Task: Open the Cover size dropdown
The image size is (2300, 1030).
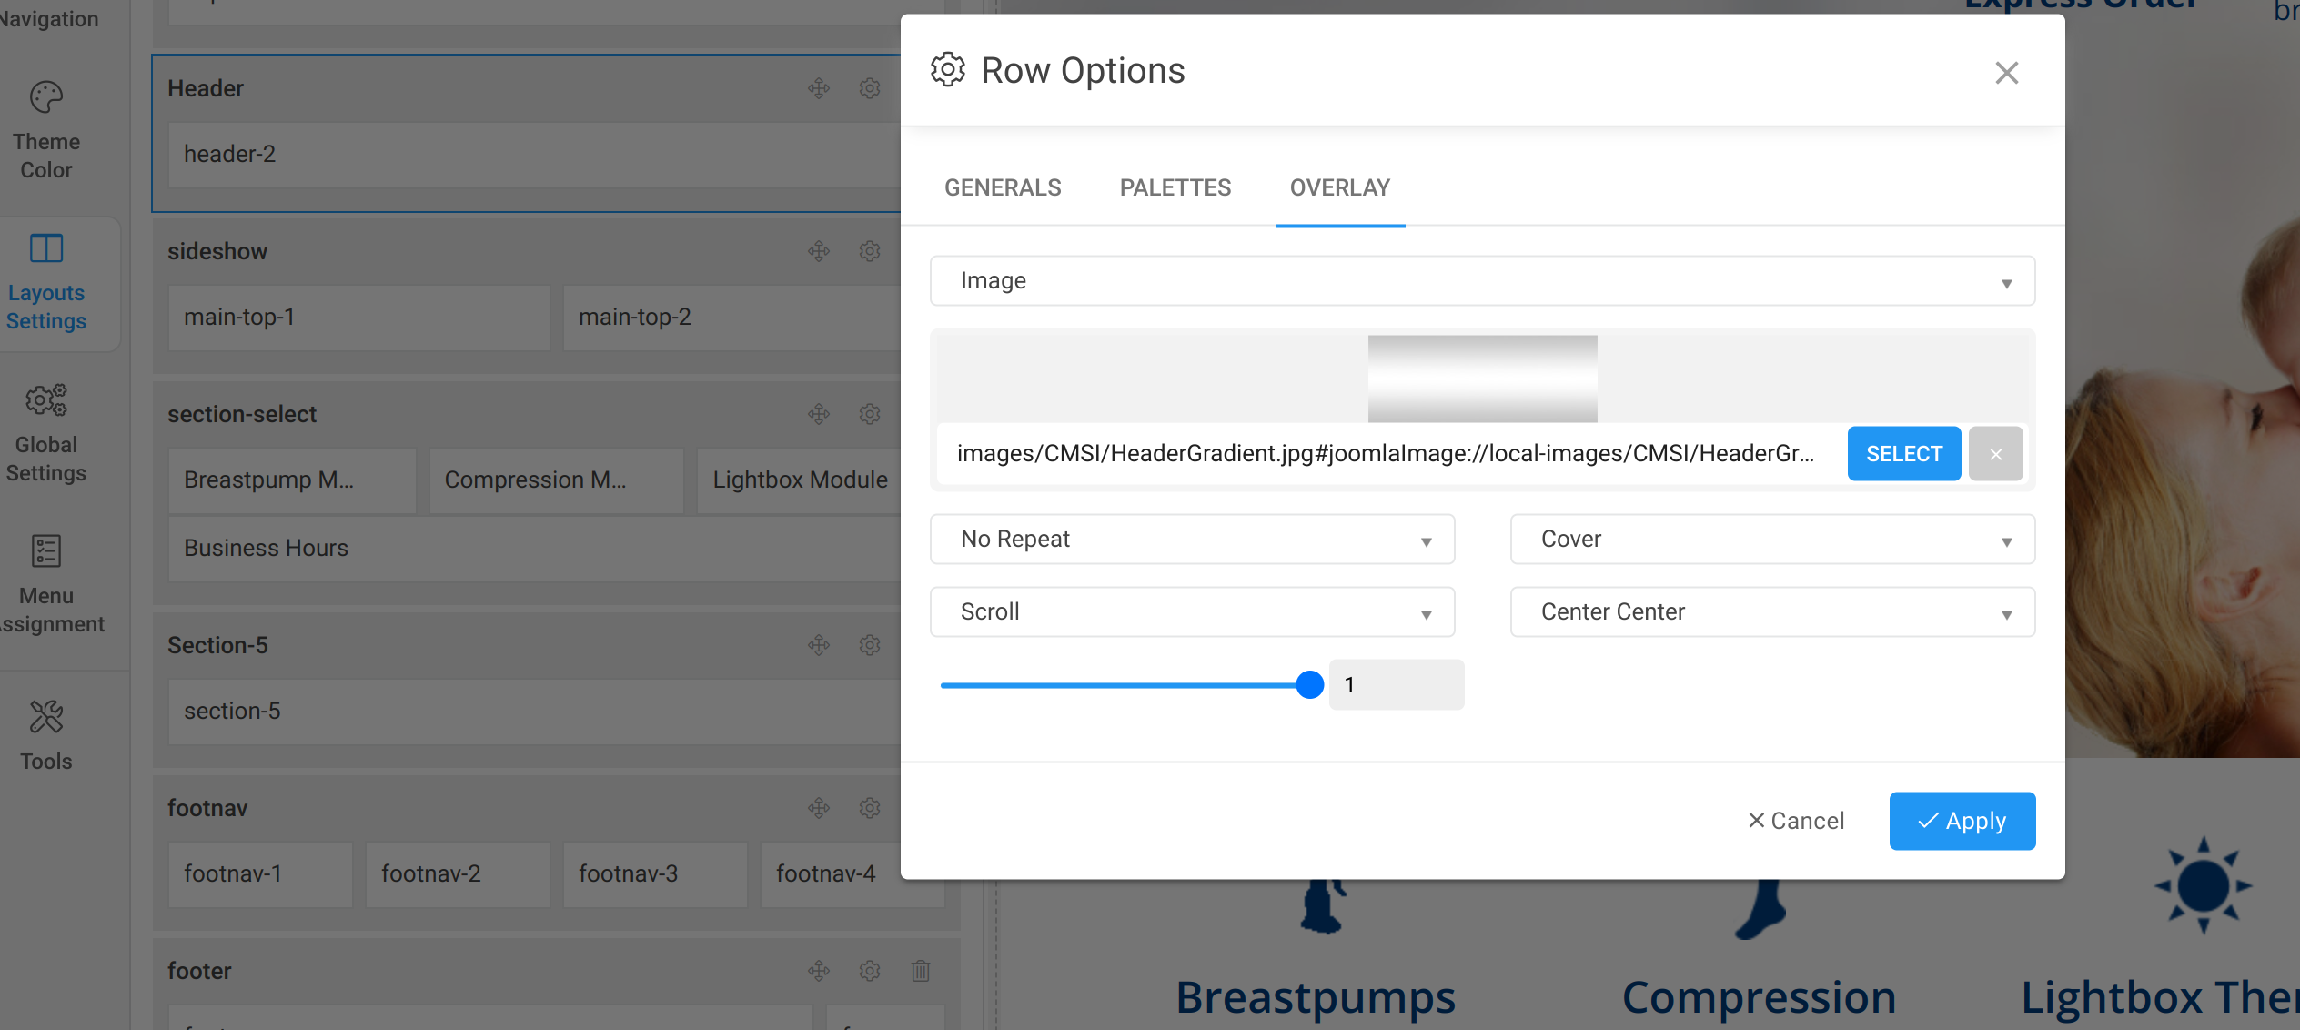Action: tap(1771, 540)
